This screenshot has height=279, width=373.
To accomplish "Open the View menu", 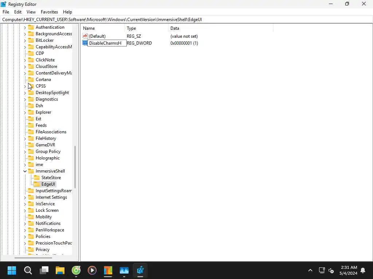I will click(x=31, y=12).
